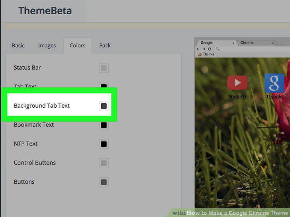The height and width of the screenshot is (217, 290).
Task: Close the Google preview tab
Action: click(x=233, y=43)
